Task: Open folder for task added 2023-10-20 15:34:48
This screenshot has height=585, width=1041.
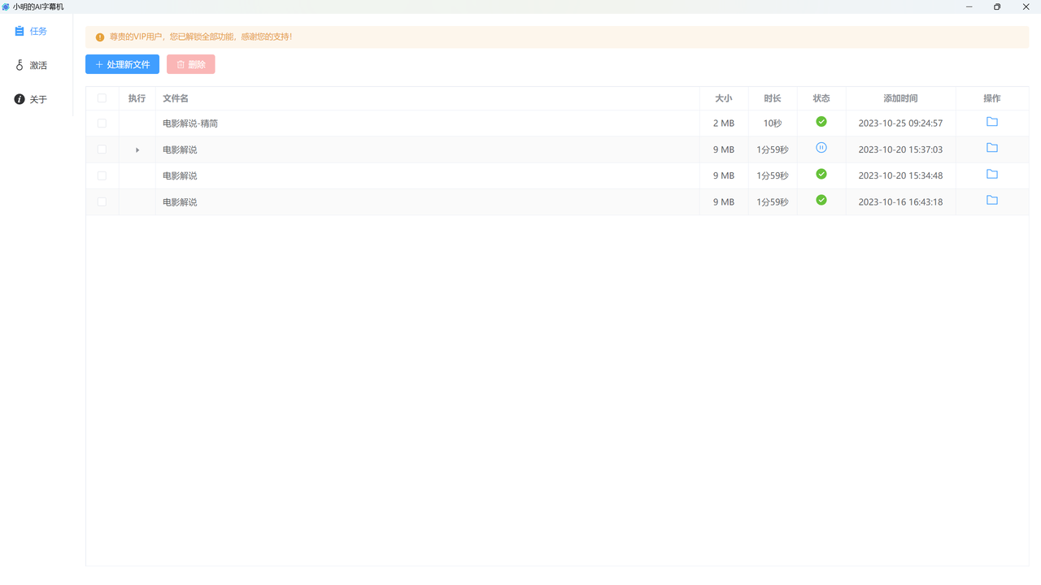Action: pos(992,174)
